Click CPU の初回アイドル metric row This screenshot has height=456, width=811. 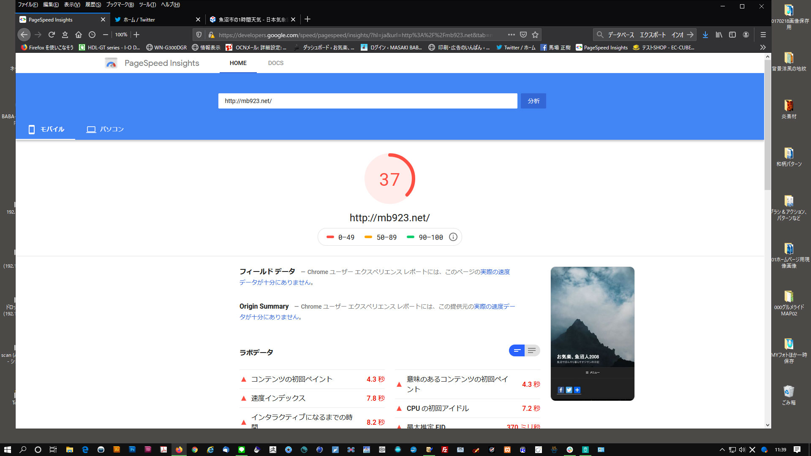pyautogui.click(x=468, y=408)
